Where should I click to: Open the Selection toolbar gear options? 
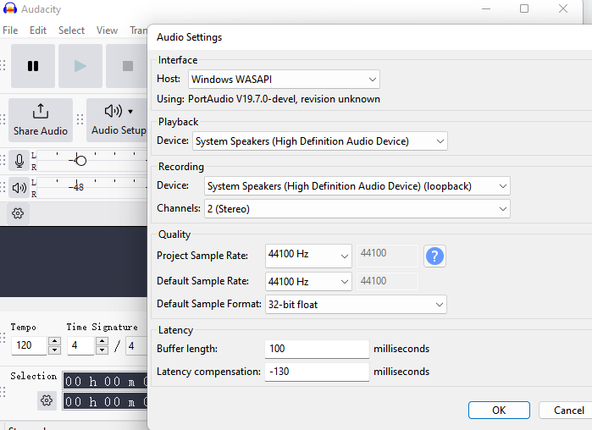[47, 400]
